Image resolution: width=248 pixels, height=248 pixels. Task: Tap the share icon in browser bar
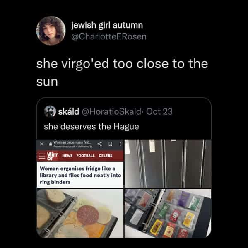[x=99, y=144]
